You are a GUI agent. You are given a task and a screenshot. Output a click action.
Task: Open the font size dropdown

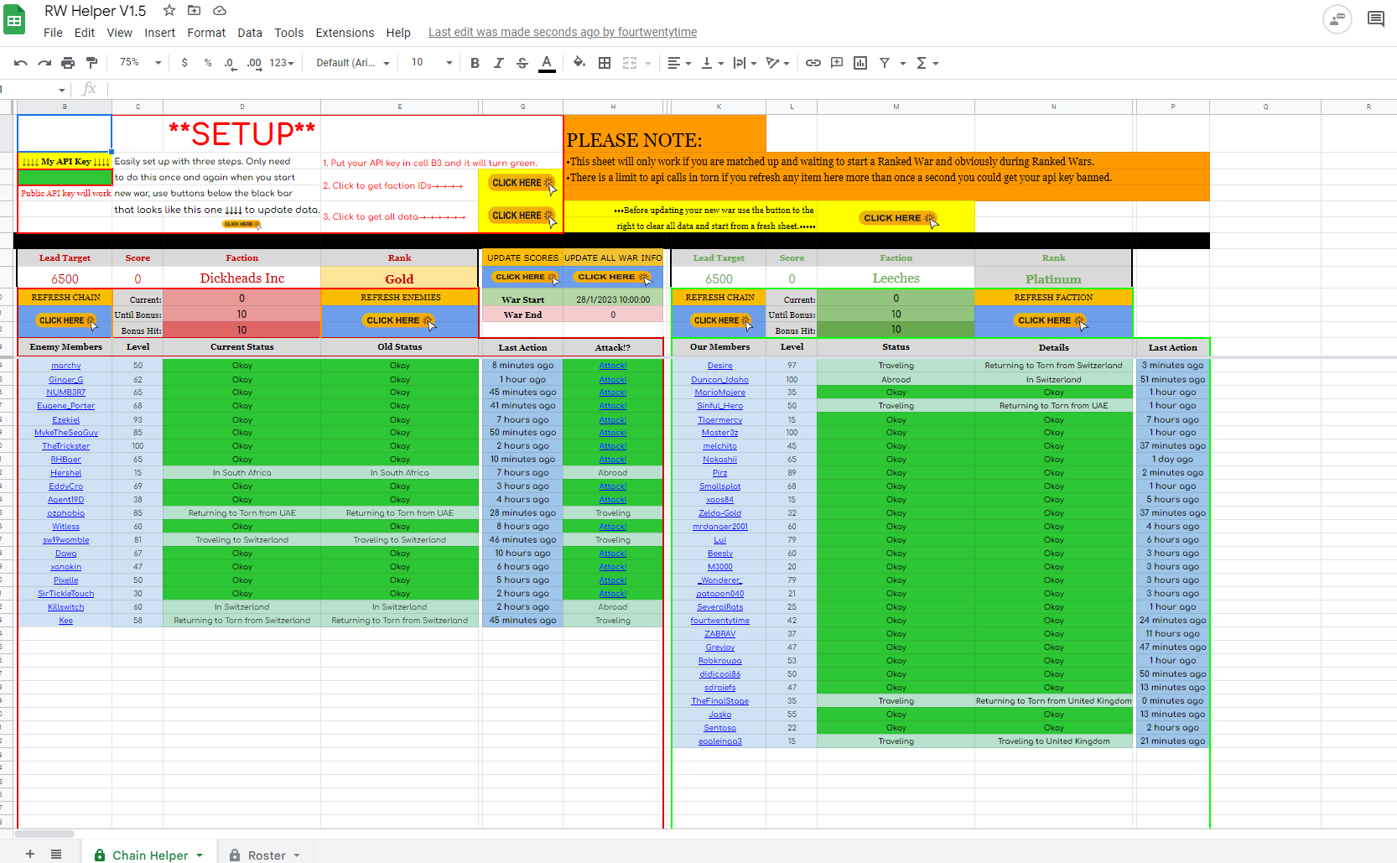pos(431,63)
